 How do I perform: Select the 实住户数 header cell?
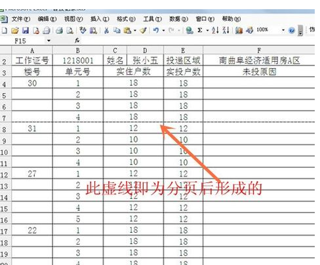coord(133,71)
